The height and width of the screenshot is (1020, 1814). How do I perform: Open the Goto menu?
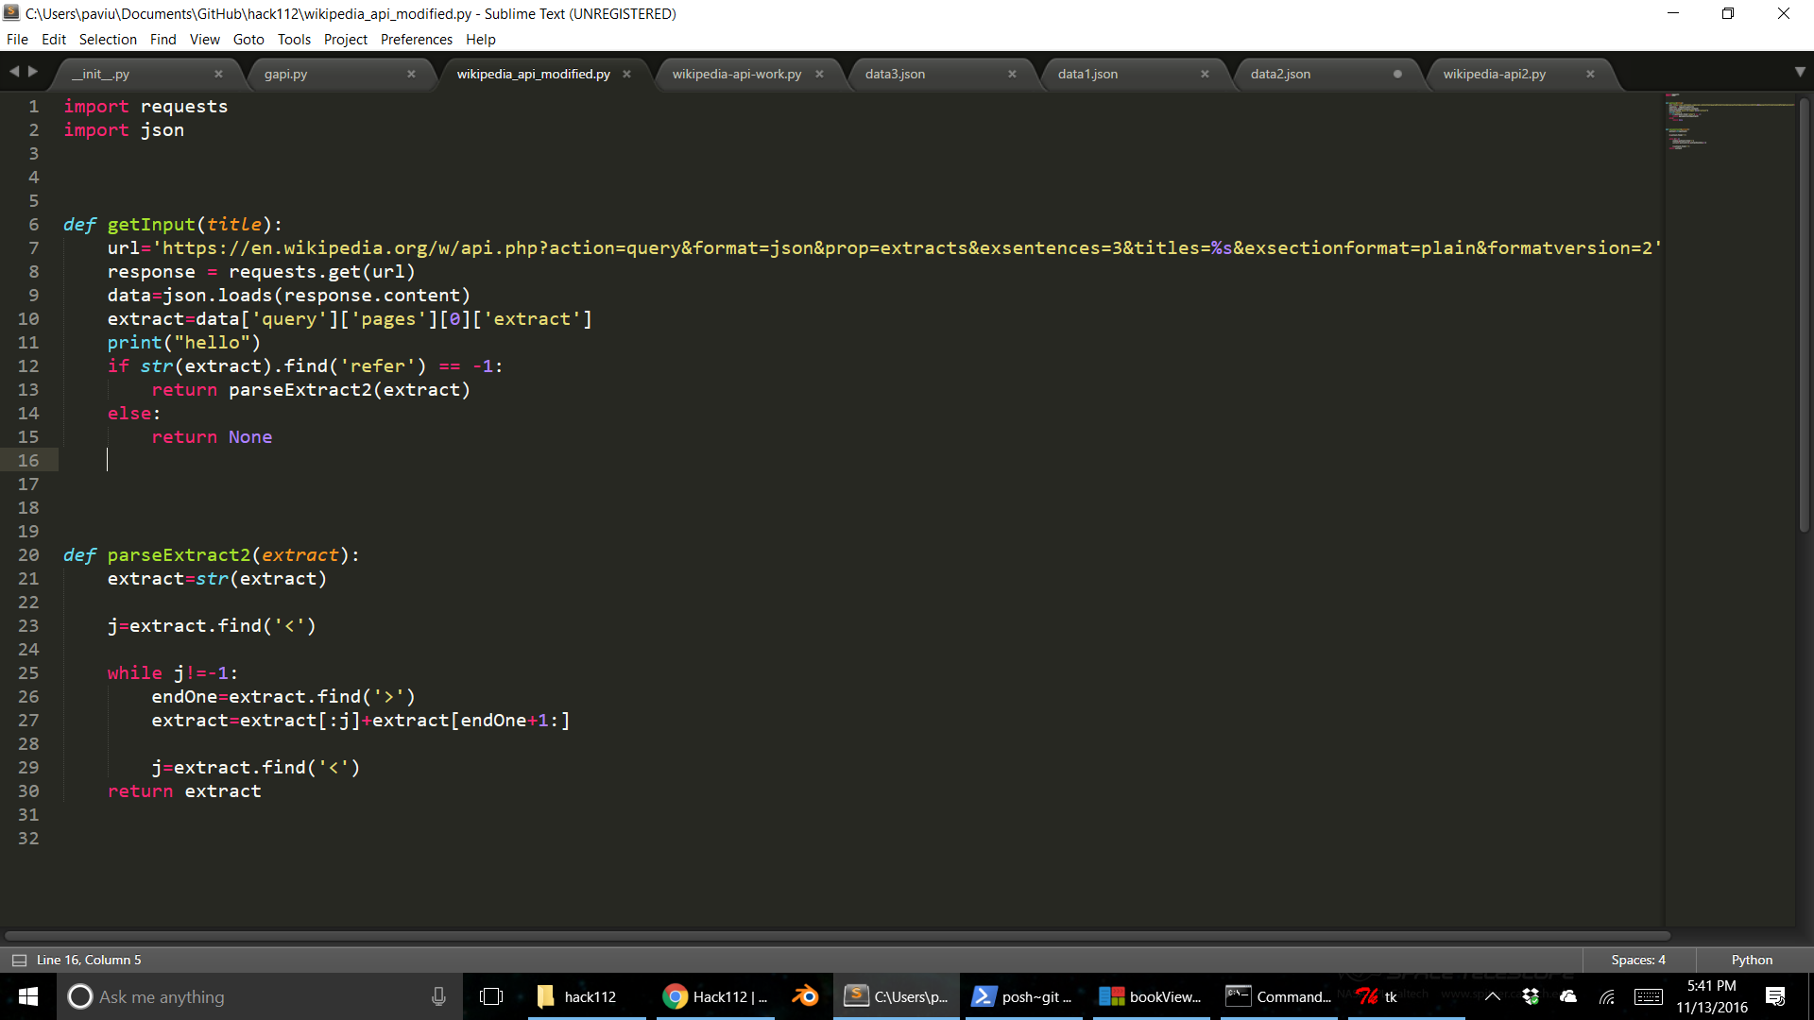248,39
